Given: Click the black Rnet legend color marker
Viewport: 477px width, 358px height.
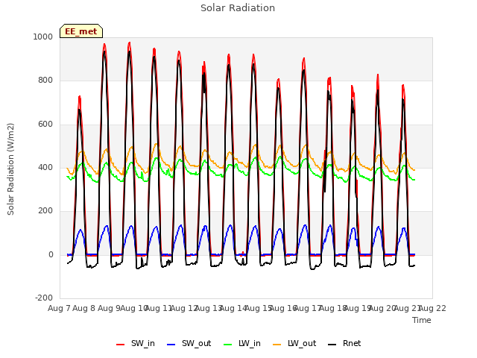Looking at the screenshot, I should [x=332, y=345].
